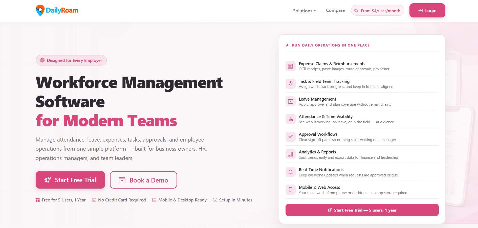Click the laptop icon beside Mobile & Desktop Ready

pos(154,200)
